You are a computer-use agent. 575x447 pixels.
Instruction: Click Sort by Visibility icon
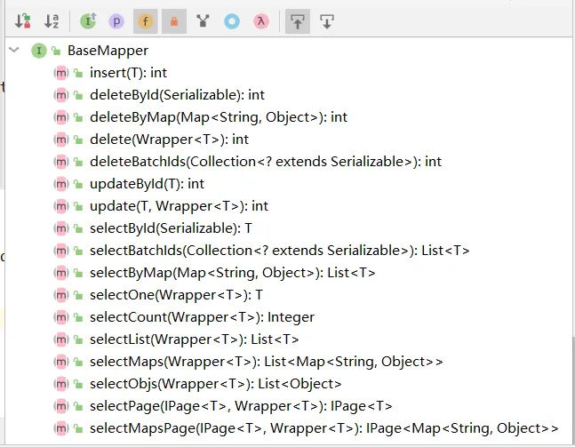tap(24, 20)
